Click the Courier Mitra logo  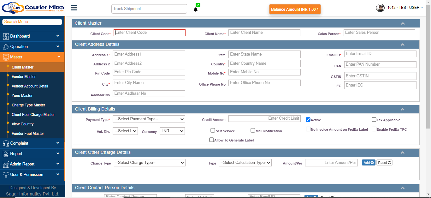[x=32, y=8]
